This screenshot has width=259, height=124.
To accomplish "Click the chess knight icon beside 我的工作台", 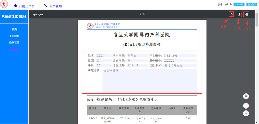I will (15, 6).
